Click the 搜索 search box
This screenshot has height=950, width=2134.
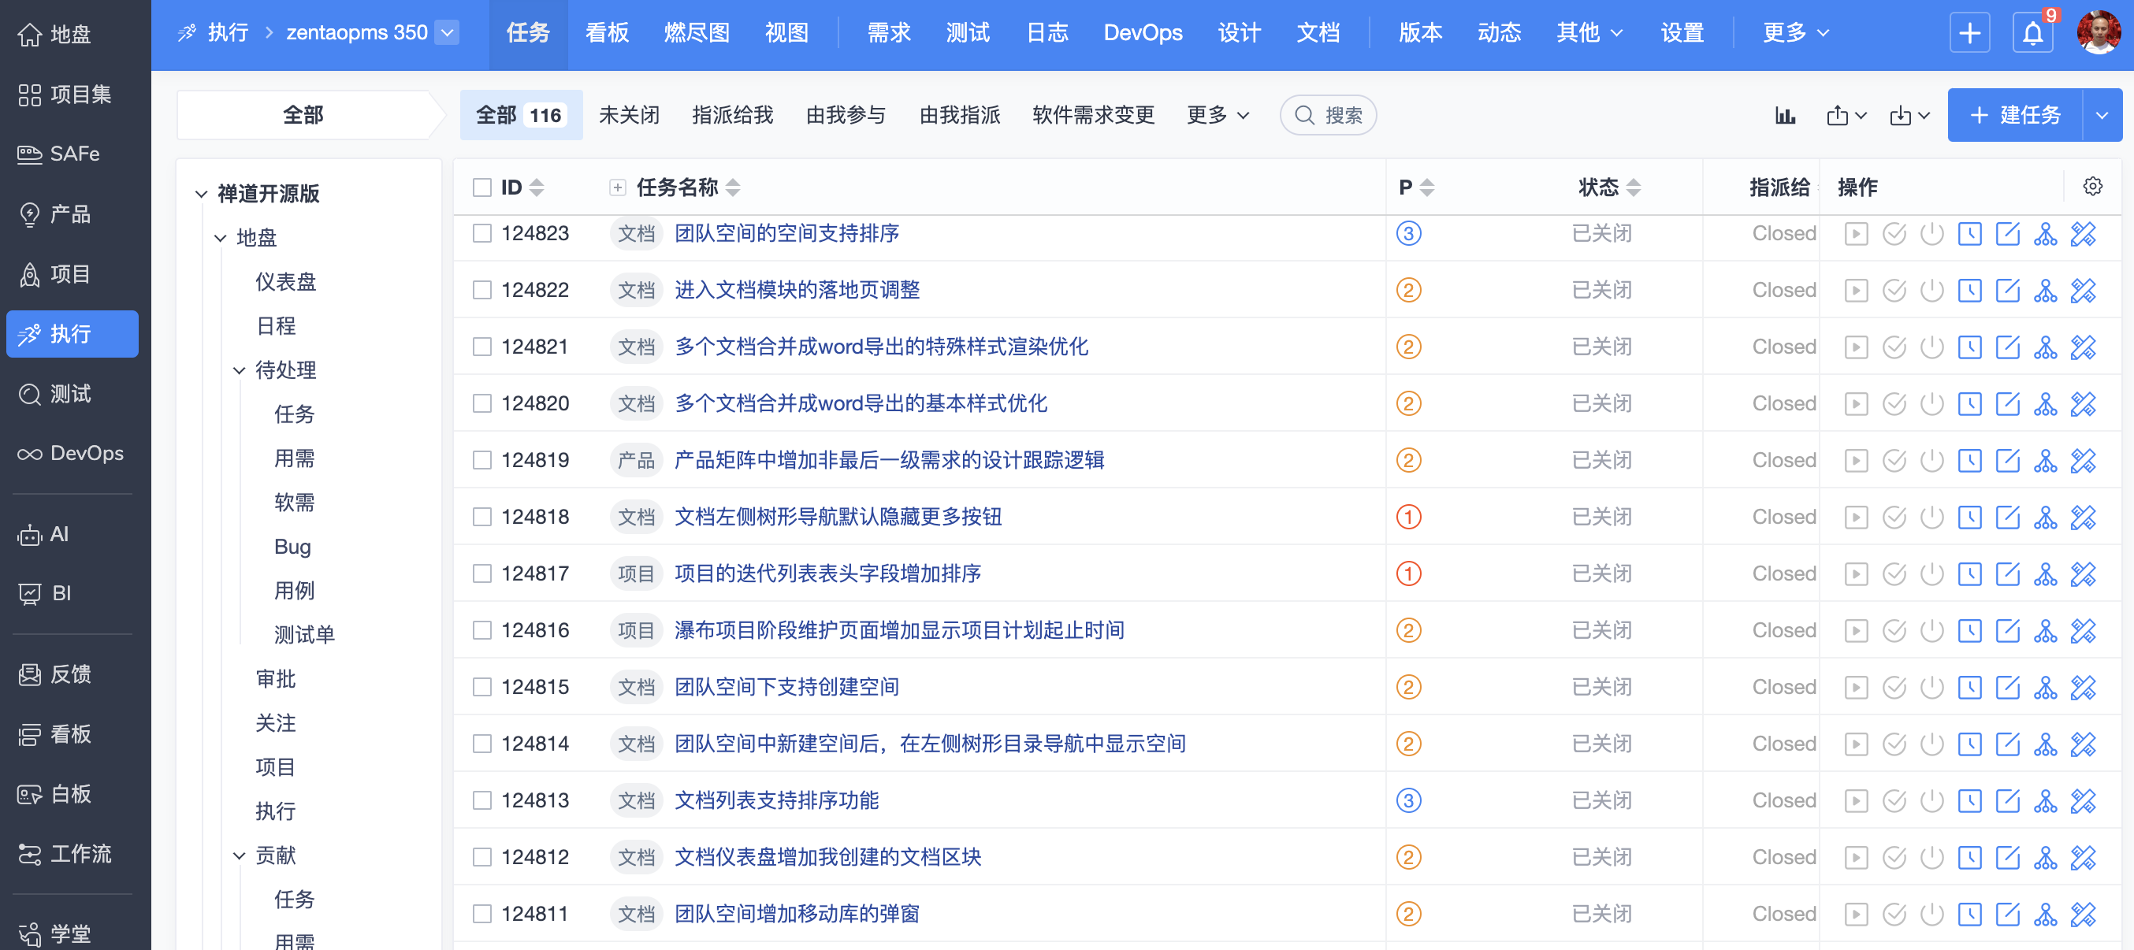(x=1328, y=115)
